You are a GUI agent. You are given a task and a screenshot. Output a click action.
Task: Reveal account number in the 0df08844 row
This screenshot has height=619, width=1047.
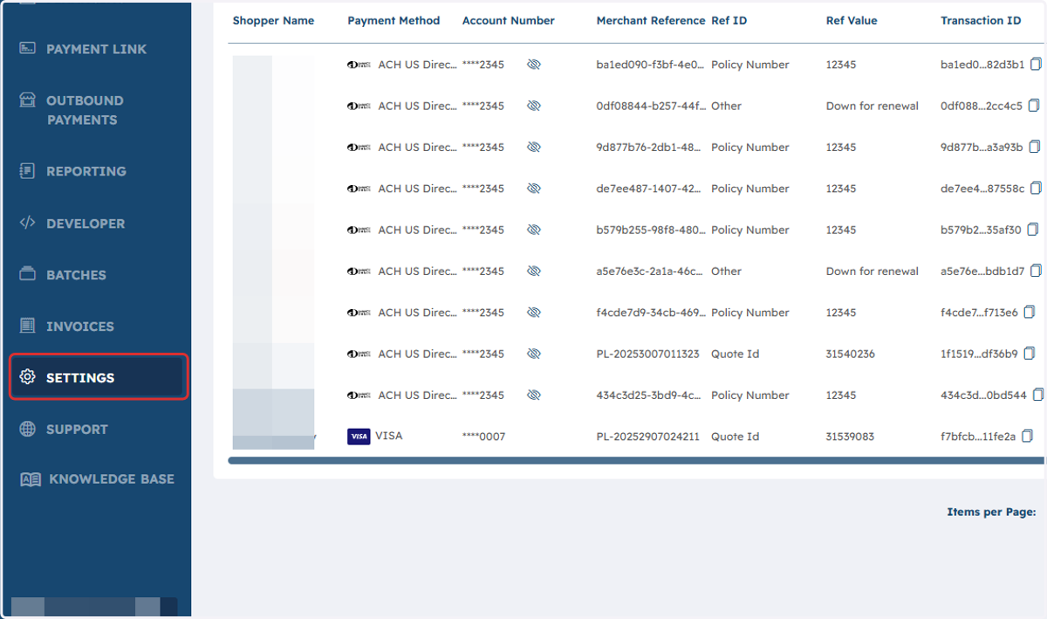pos(534,106)
